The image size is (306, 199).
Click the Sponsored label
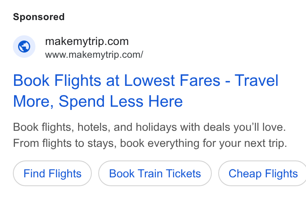(39, 17)
